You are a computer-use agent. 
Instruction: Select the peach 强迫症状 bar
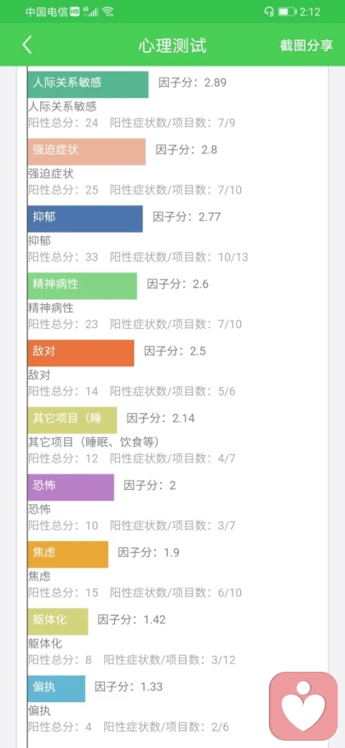point(86,152)
